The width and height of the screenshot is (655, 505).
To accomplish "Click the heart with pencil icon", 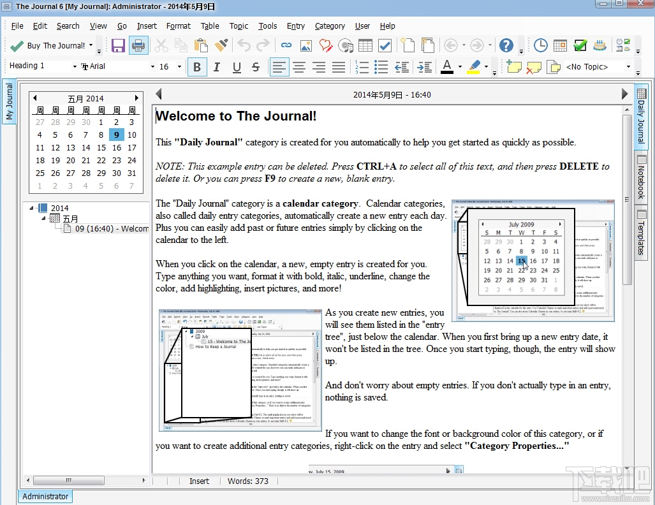I will tap(326, 45).
